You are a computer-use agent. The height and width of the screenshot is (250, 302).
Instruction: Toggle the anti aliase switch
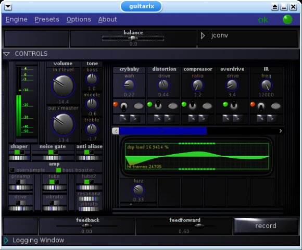(89, 152)
